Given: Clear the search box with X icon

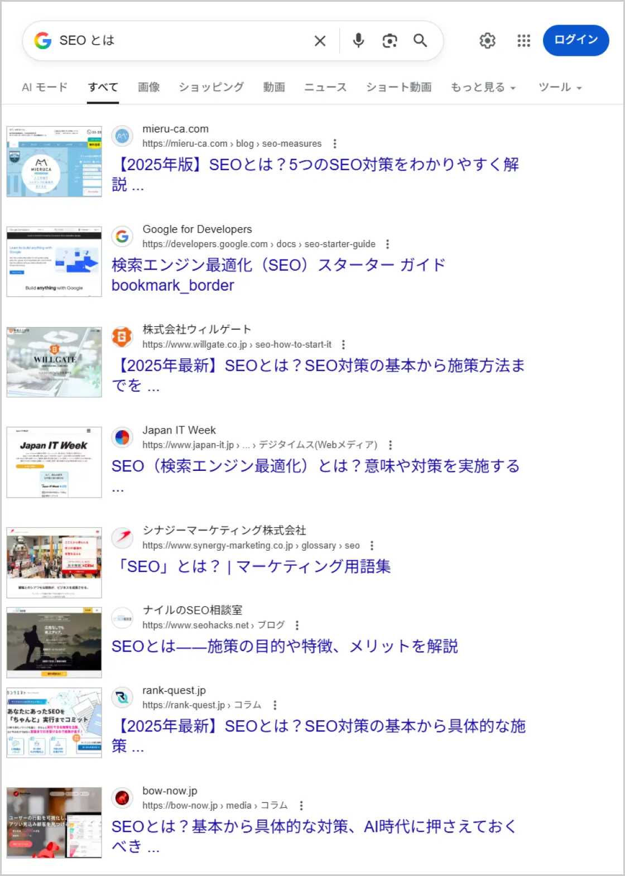Looking at the screenshot, I should (x=320, y=41).
